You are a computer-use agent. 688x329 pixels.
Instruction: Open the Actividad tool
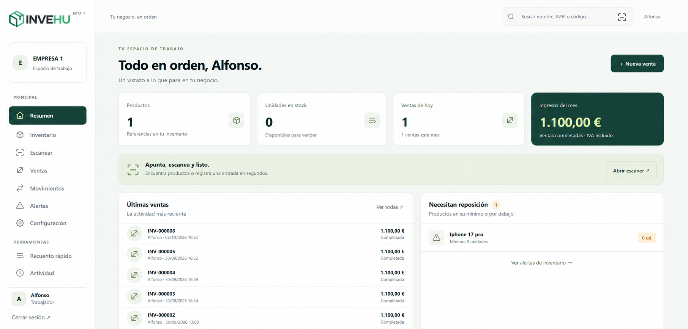pyautogui.click(x=47, y=273)
